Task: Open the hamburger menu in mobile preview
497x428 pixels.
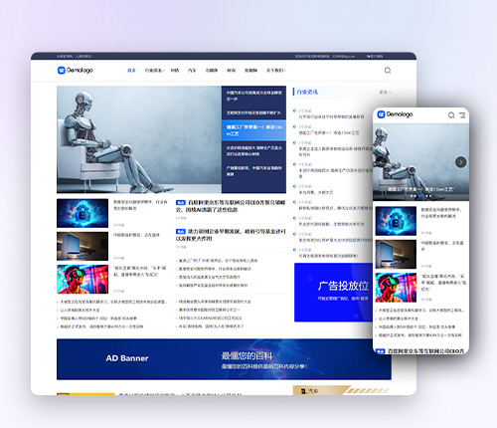Action: click(x=462, y=115)
